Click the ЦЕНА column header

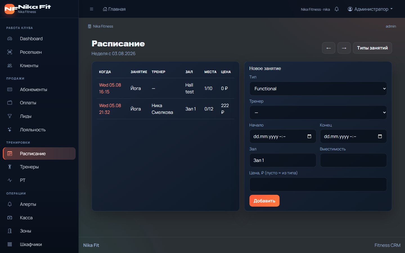tap(226, 72)
